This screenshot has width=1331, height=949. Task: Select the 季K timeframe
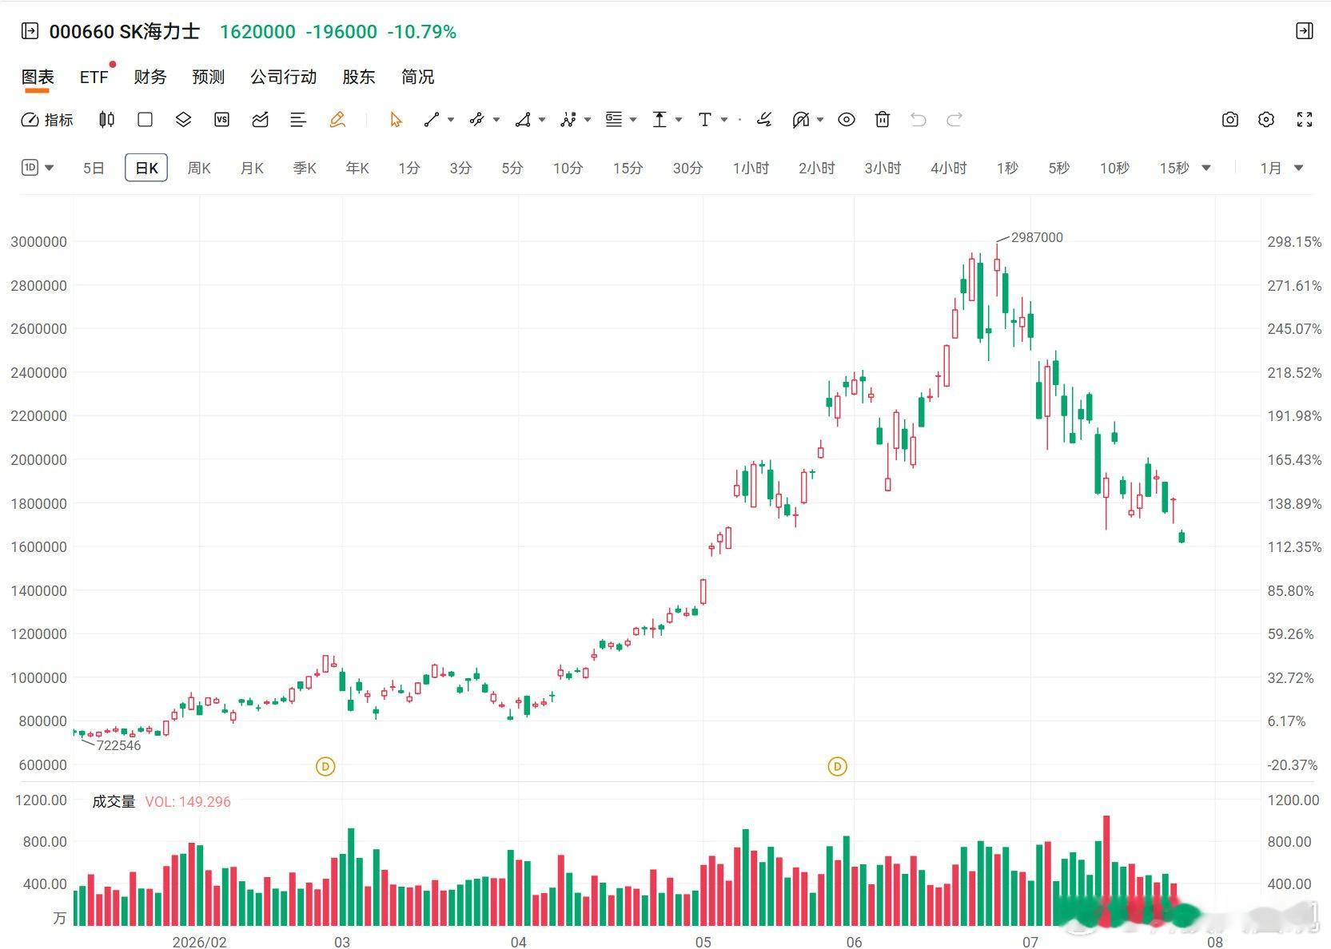click(x=305, y=168)
